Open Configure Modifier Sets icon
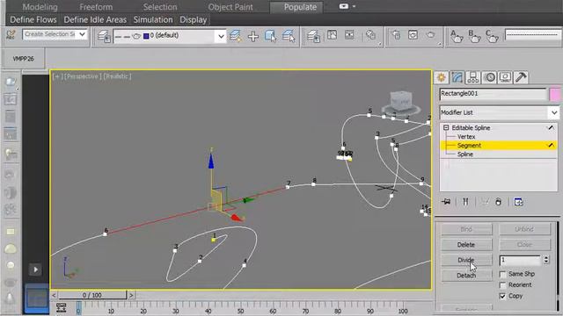563x316 pixels. [x=518, y=202]
